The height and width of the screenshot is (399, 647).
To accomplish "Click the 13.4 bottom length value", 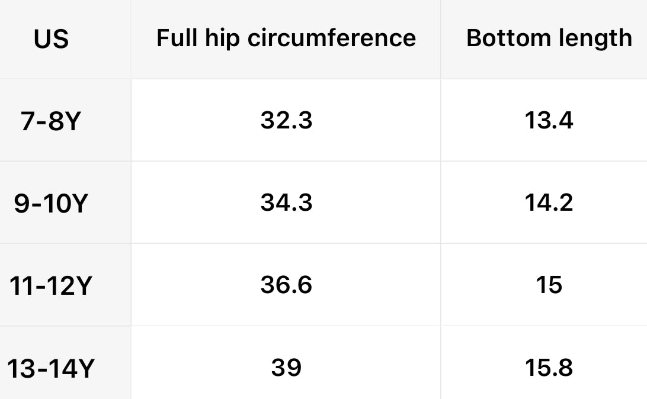I will pos(549,121).
